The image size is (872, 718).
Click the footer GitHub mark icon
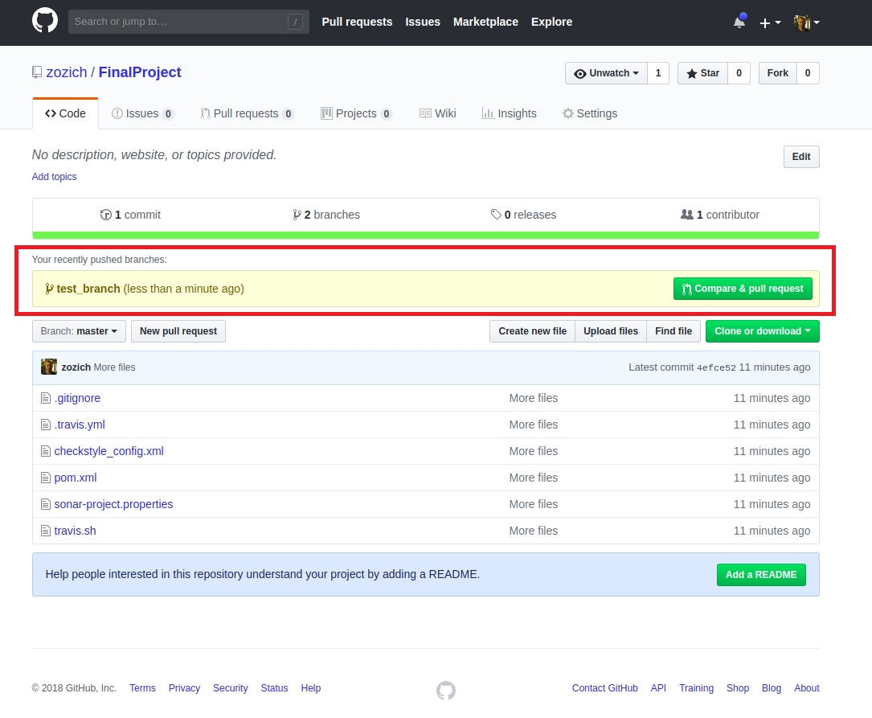tap(445, 690)
